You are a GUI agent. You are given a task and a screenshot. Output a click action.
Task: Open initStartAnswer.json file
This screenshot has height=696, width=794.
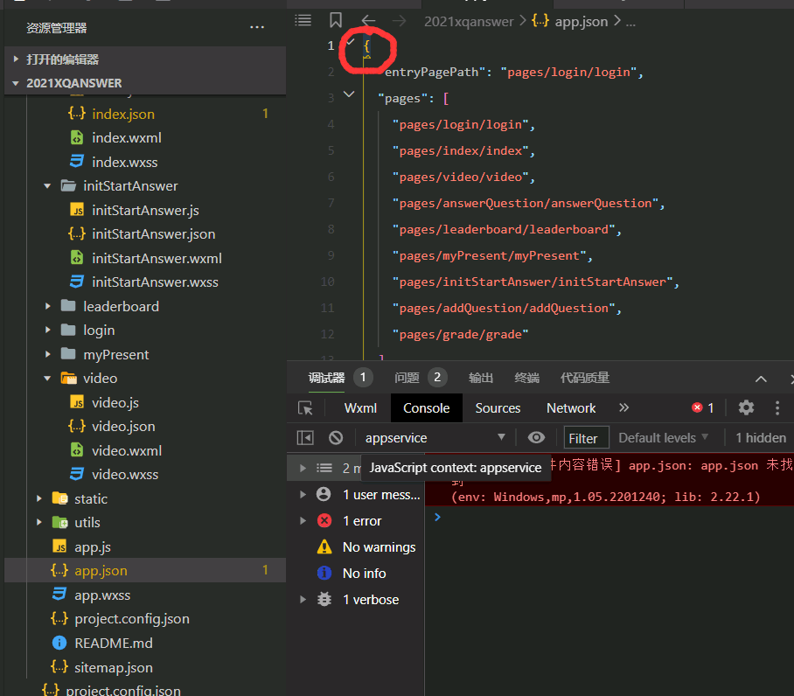pyautogui.click(x=153, y=233)
